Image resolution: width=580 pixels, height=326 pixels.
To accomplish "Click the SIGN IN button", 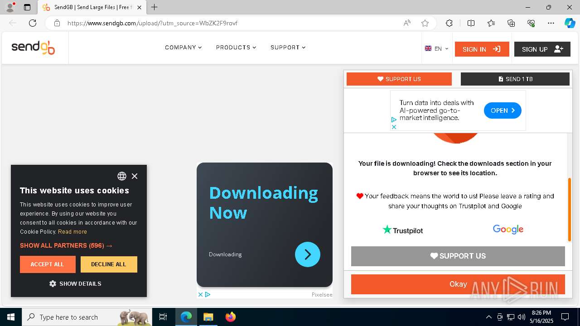I will (482, 49).
